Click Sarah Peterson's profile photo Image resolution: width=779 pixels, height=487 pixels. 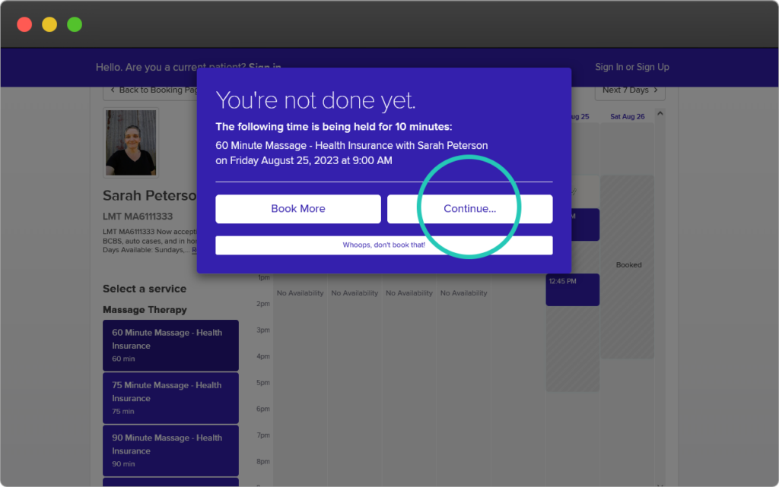coord(131,143)
